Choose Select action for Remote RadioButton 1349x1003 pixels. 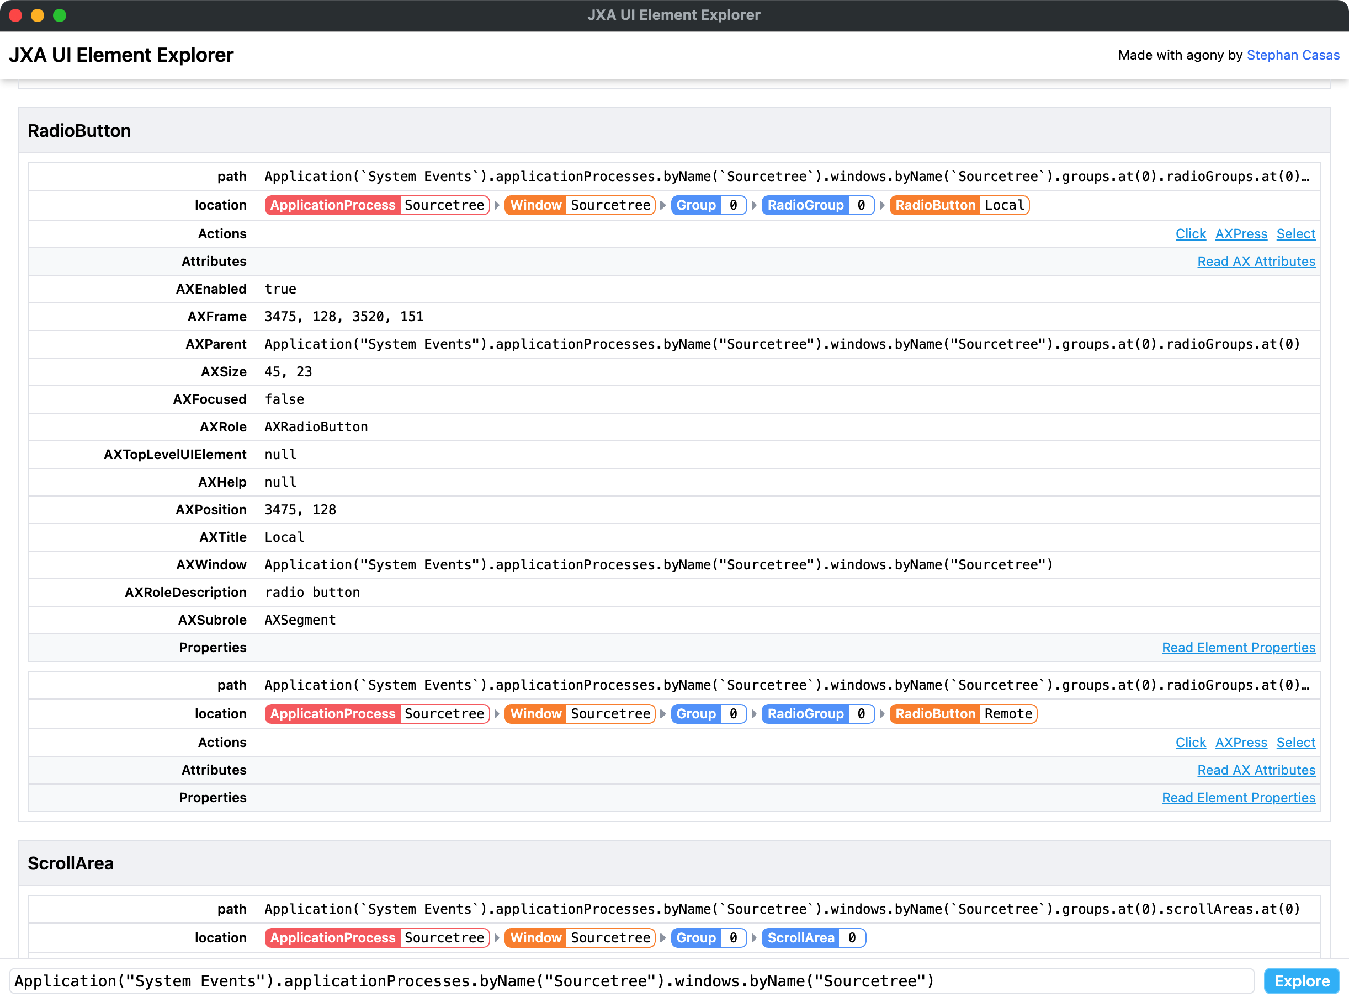point(1295,742)
